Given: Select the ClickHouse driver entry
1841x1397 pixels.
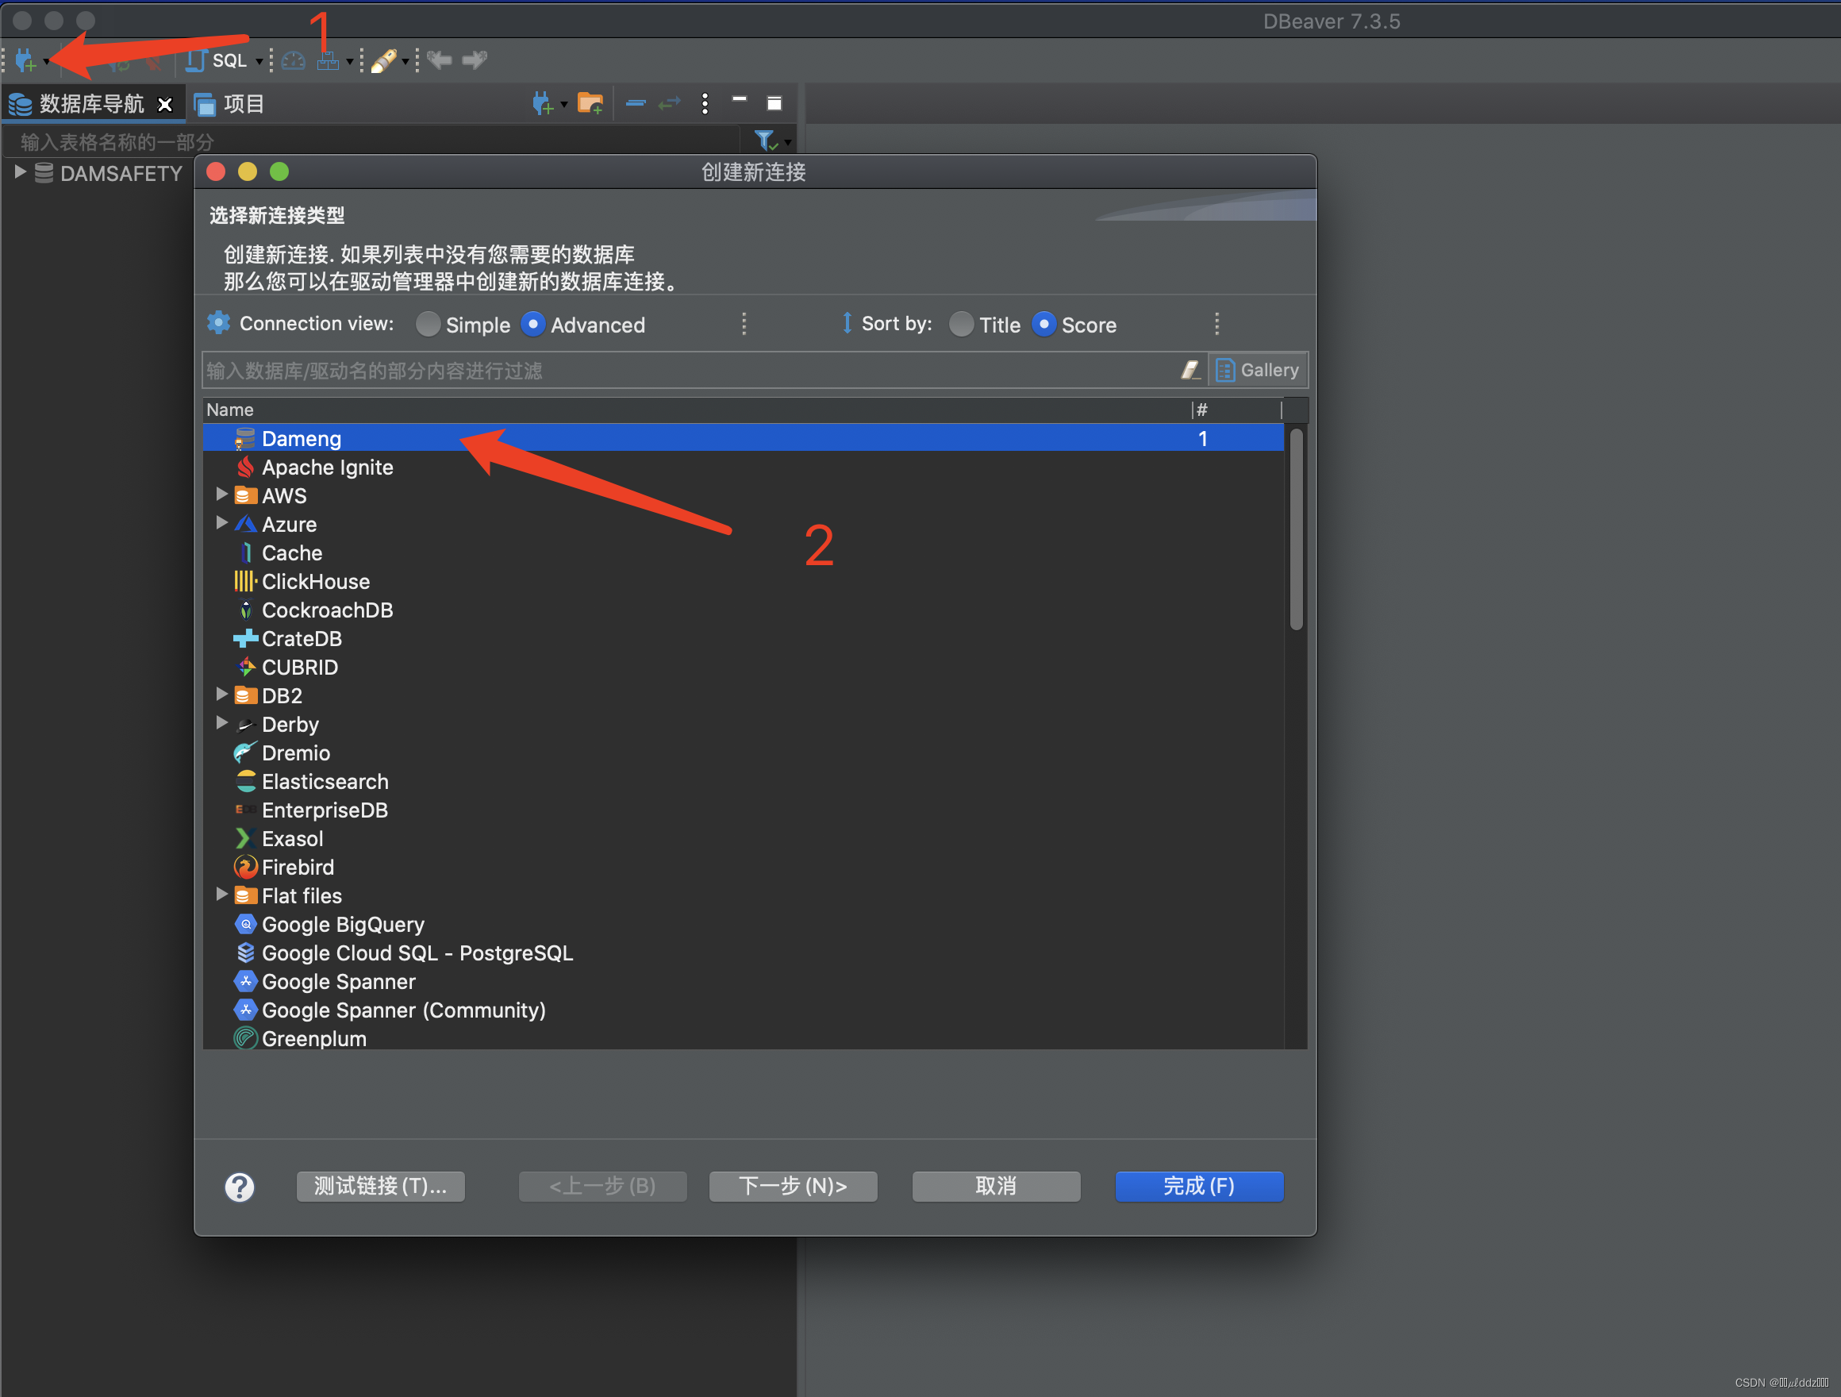Looking at the screenshot, I should (743, 581).
